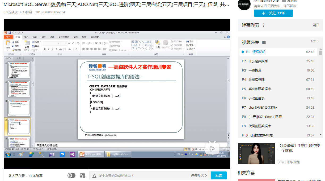This screenshot has height=181, width=325.
Task: Click the Windows Start orb
Action: pyautogui.click(x=8, y=154)
